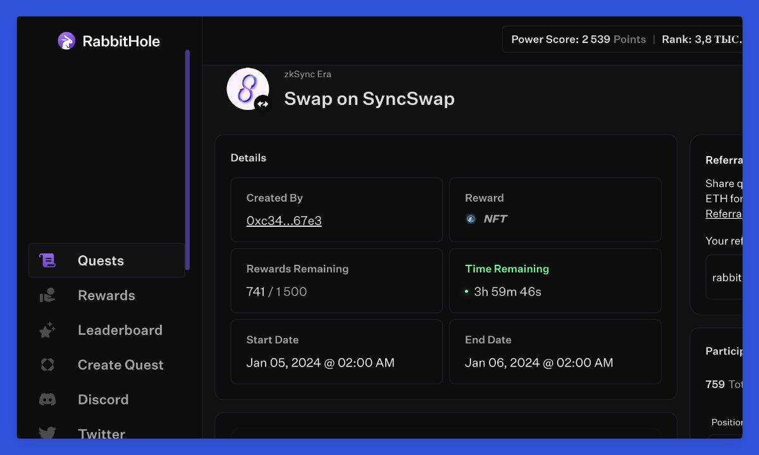Screen dimensions: 759x455
Task: Click the Discord logo icon in sidebar
Action: click(47, 399)
